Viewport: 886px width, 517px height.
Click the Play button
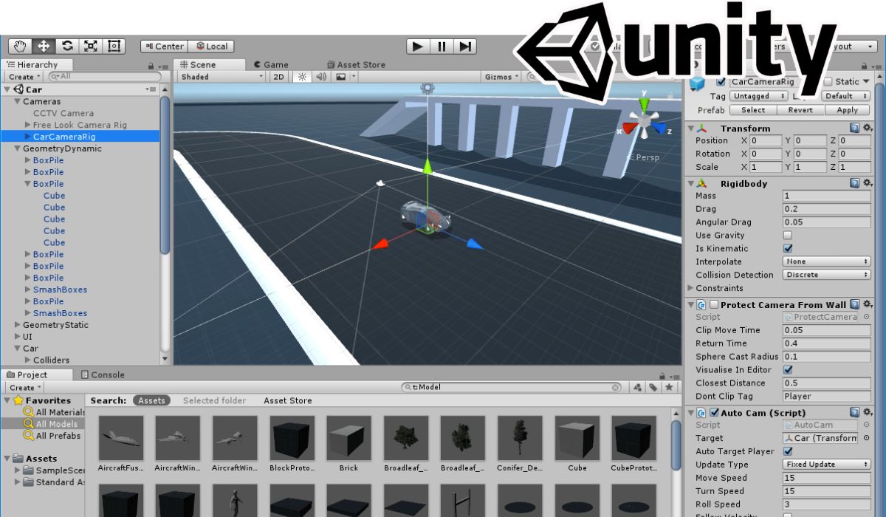(418, 47)
